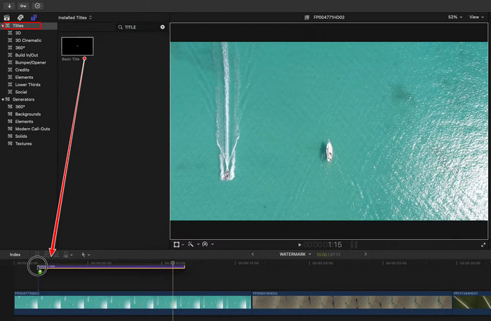
Task: Click the Connect clip to primary storyline icon
Action: click(x=37, y=255)
